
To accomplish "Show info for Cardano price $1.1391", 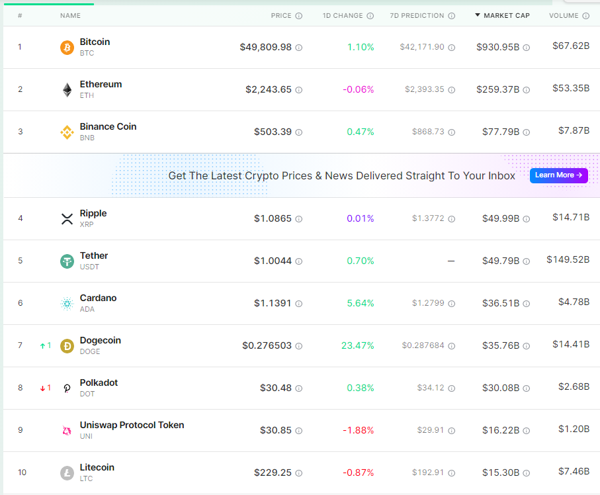I will tap(299, 304).
